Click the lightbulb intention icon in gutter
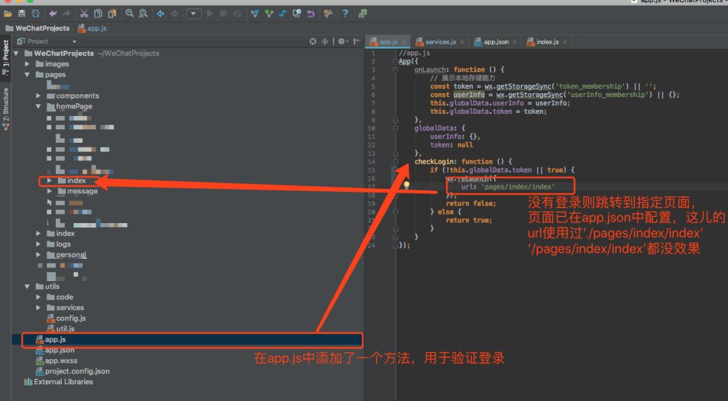 [x=406, y=185]
